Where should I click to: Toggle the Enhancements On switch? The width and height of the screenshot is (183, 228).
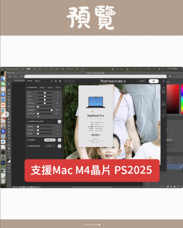[x=59, y=146]
